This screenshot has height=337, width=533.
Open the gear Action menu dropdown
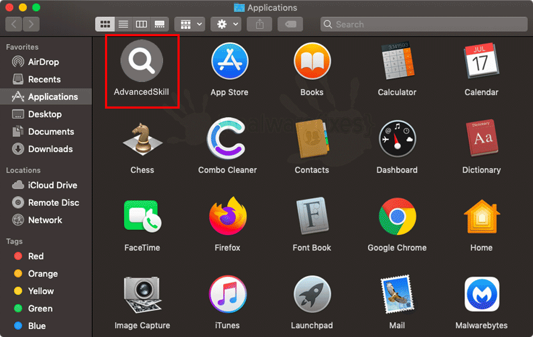(225, 24)
